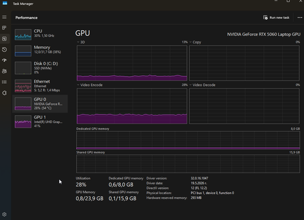Select the GPU 0 NVIDIA item
The height and width of the screenshot is (220, 304).
coord(40,104)
